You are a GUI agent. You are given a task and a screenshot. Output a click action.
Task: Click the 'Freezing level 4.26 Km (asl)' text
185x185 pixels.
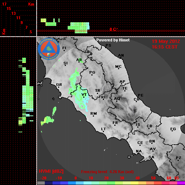pyautogui.click(x=107, y=172)
